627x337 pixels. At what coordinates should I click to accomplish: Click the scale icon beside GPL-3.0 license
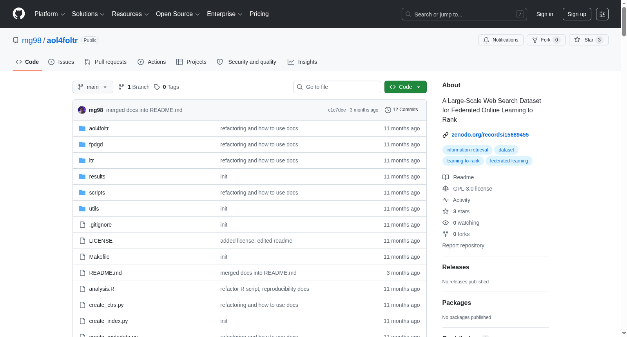coord(446,189)
